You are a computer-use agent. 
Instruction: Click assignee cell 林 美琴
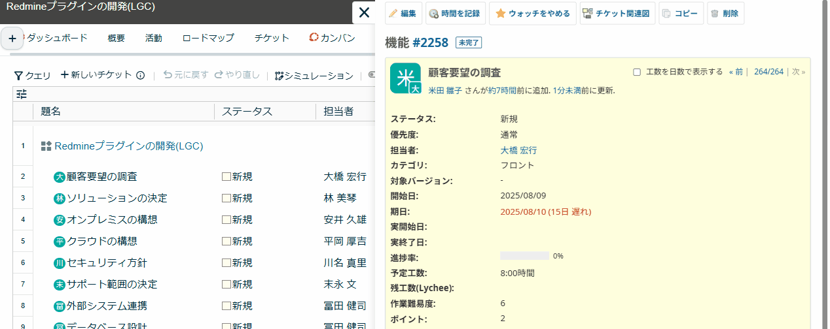[x=340, y=198]
